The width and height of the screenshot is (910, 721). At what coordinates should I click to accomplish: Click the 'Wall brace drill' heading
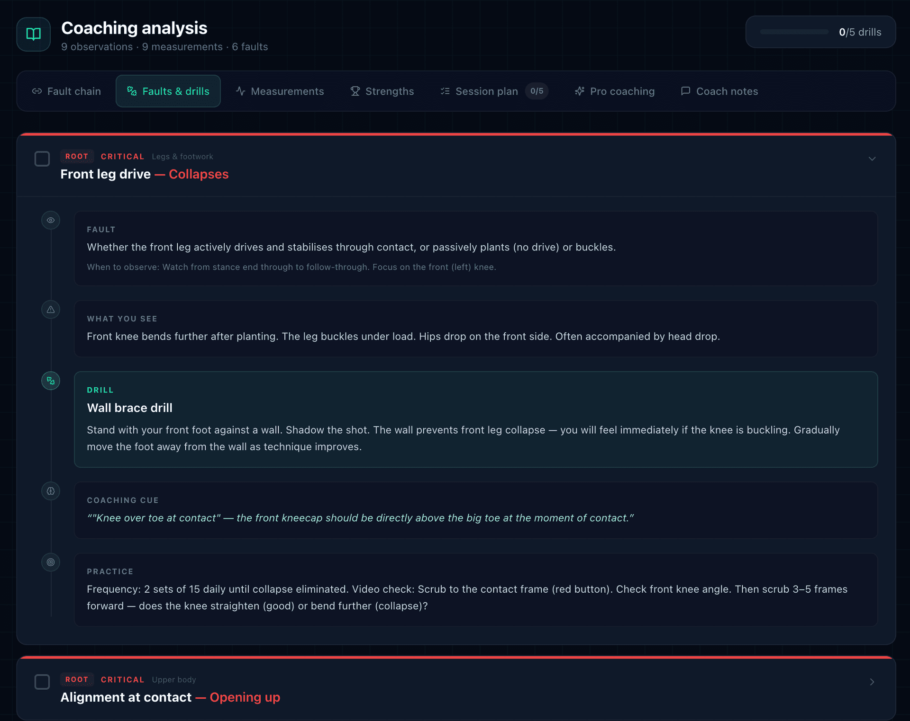point(130,408)
